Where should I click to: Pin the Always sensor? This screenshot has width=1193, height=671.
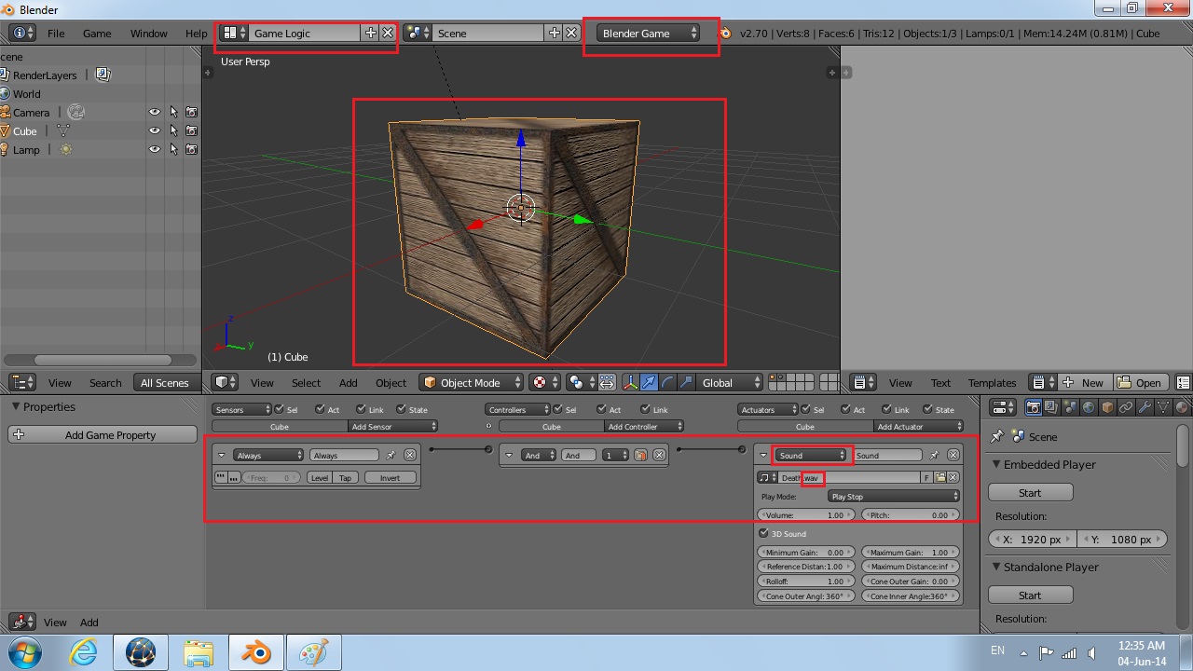point(391,455)
